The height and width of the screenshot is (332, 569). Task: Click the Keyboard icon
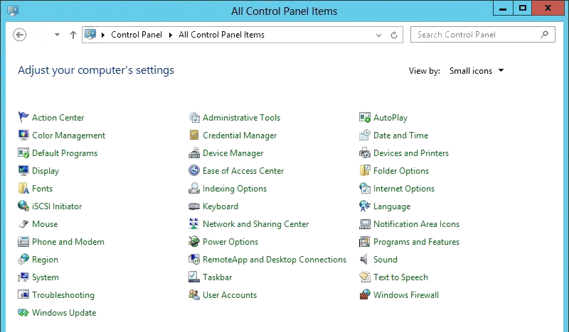(194, 206)
